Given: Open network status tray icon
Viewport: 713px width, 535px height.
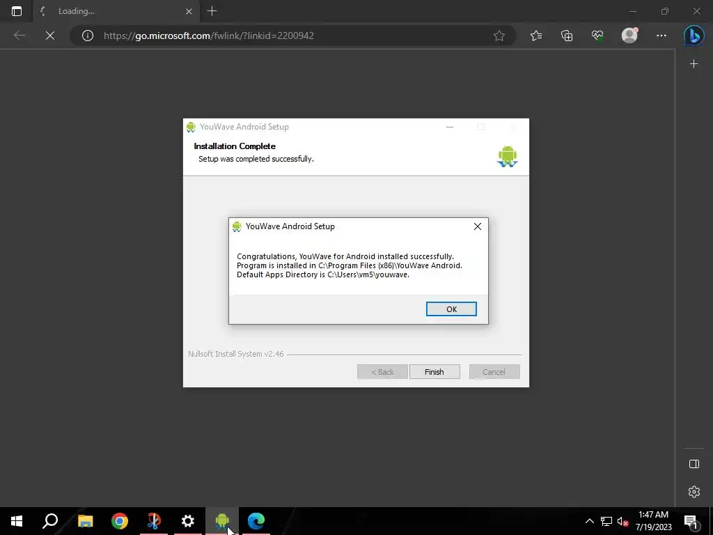Looking at the screenshot, I should pos(606,521).
